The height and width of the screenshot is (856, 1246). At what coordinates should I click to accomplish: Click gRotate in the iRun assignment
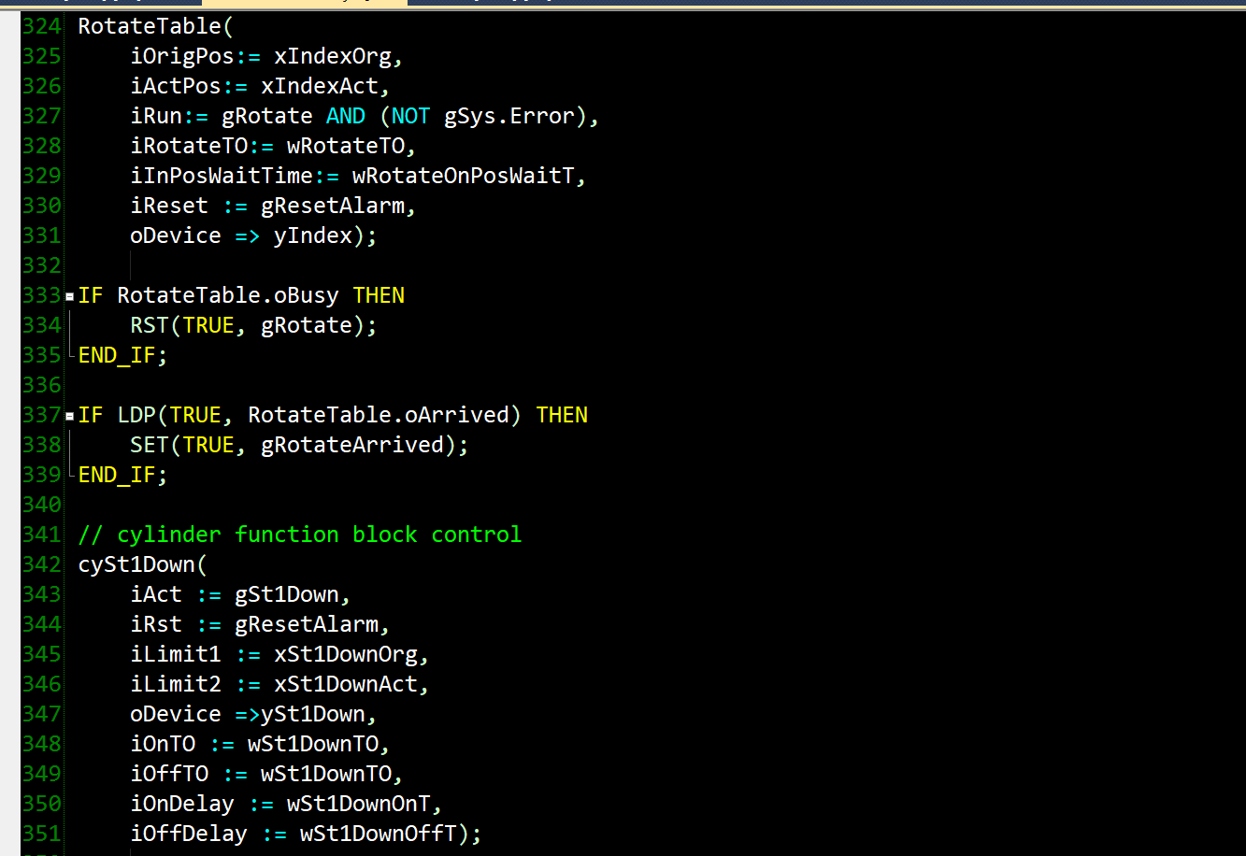click(x=266, y=116)
